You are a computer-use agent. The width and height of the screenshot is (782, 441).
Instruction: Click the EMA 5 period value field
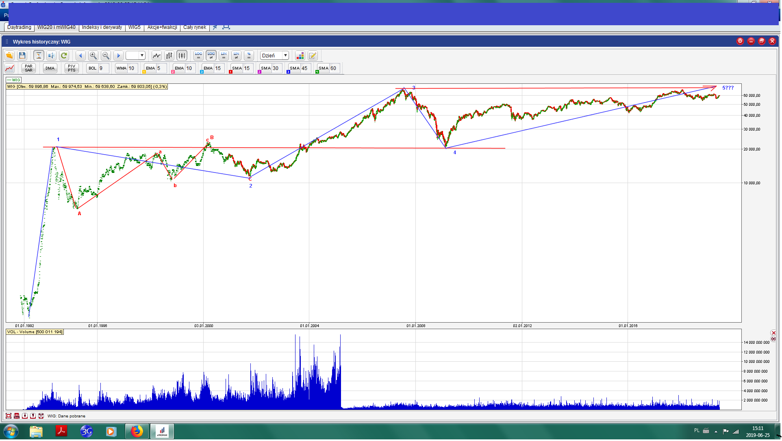161,68
